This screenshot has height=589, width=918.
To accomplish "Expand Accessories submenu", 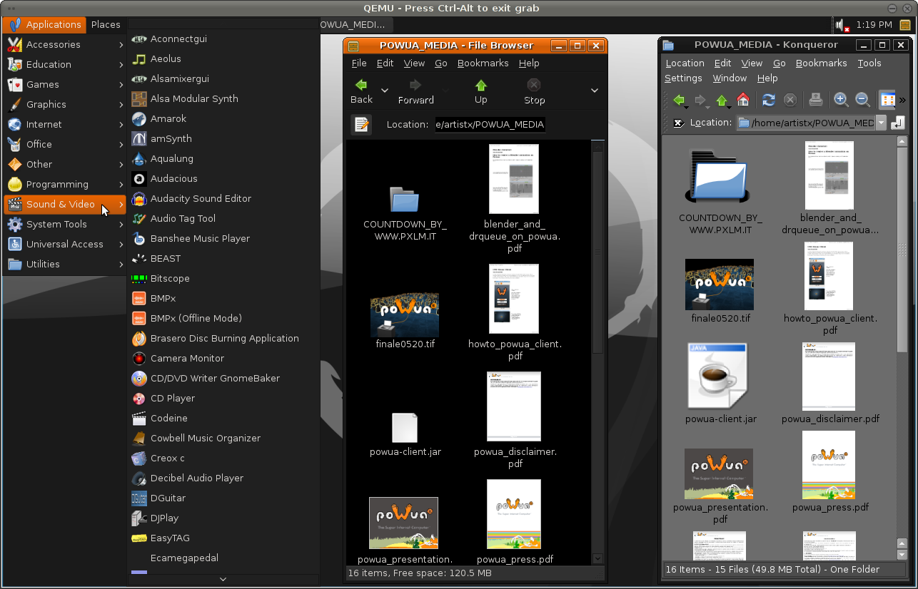I will 65,44.
